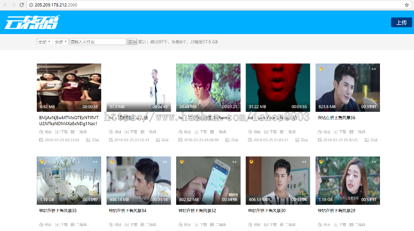Show QR code for 31.22 MB video
The height and width of the screenshot is (231, 414).
click(x=287, y=132)
